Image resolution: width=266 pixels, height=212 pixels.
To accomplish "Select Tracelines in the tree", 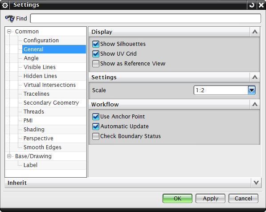I will [37, 94].
